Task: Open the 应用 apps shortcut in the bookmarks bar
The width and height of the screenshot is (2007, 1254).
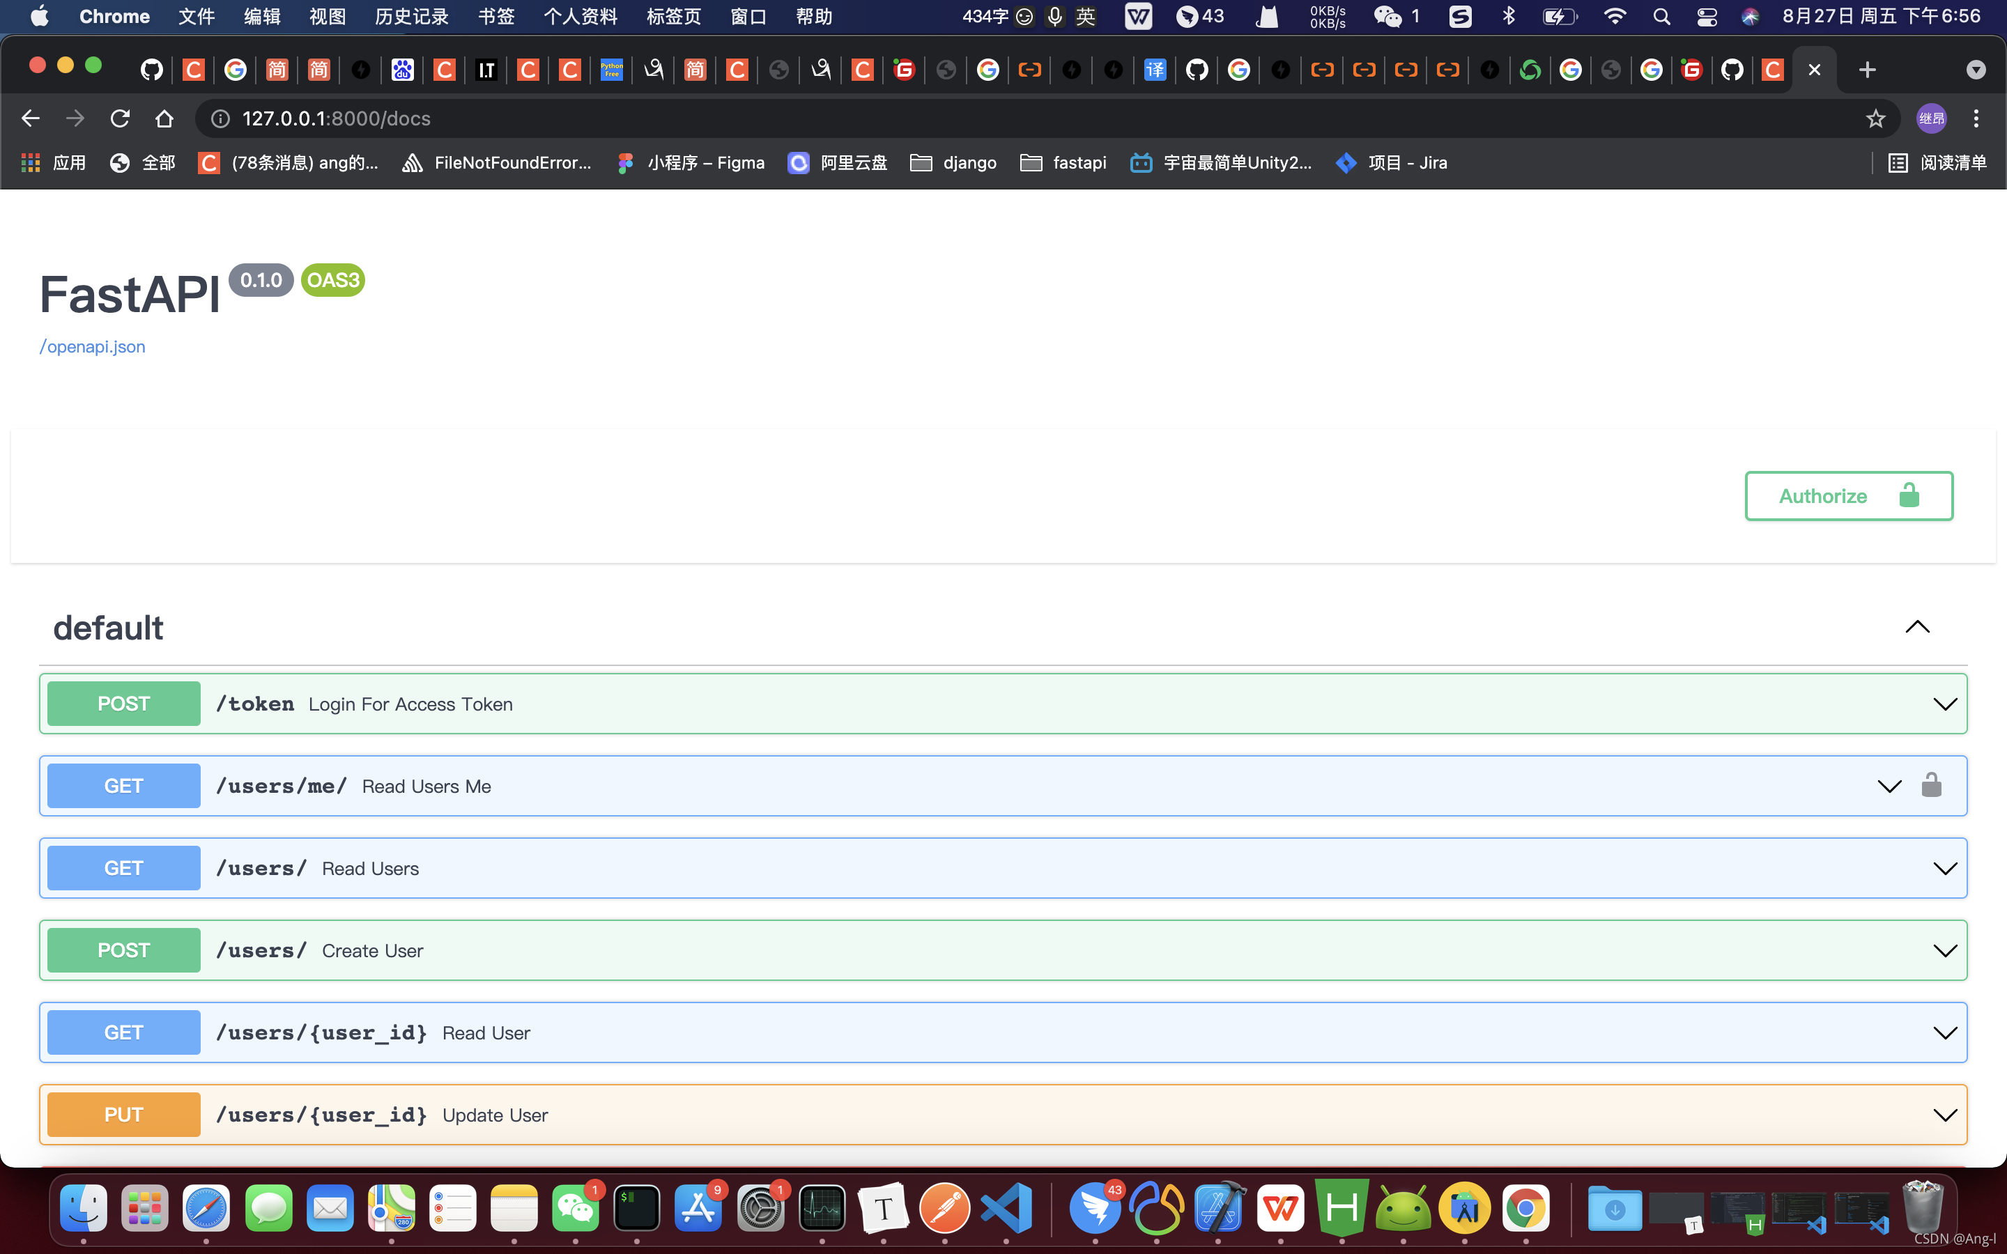Action: click(x=54, y=162)
